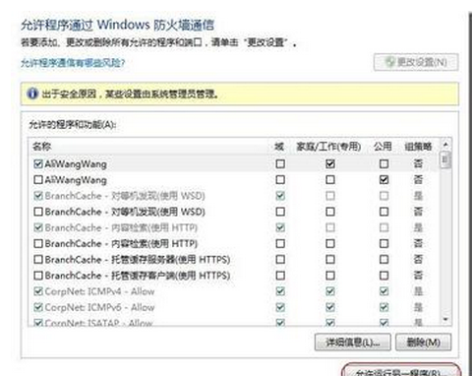The height and width of the screenshot is (376, 473).
Task: Toggle 家庭/工作 checkbox for BranchCache 托管缓存服务器 row
Action: click(330, 260)
